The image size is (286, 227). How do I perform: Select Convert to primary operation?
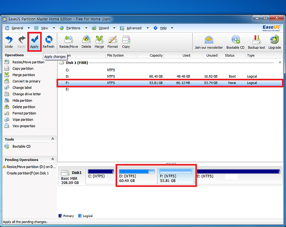[22, 81]
